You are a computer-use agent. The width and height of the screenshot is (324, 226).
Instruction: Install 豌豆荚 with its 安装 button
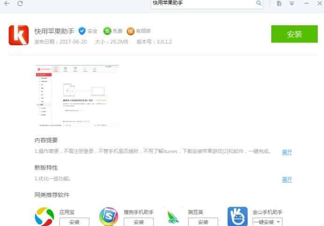(x=203, y=222)
